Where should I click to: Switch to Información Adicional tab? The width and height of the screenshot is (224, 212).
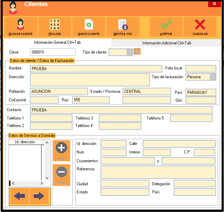167,43
